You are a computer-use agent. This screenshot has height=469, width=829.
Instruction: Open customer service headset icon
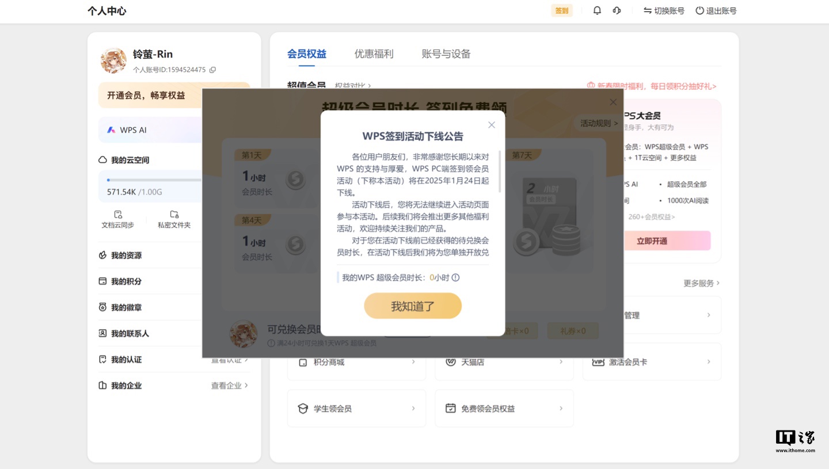[617, 10]
